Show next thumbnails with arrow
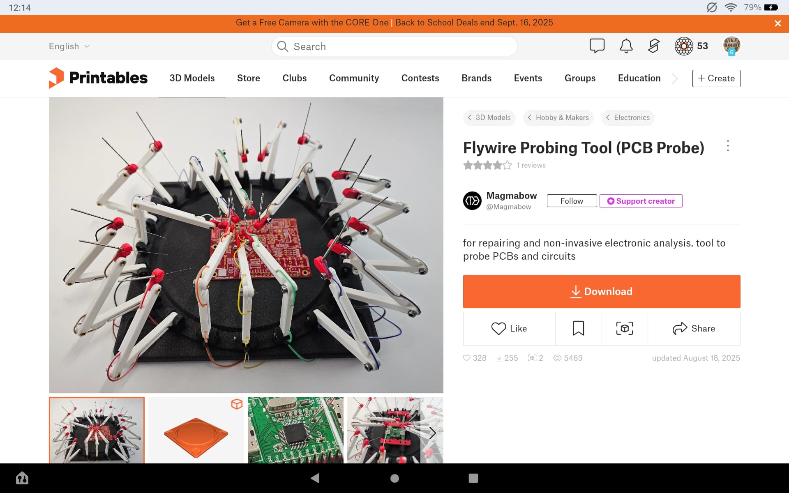The width and height of the screenshot is (789, 493). (432, 433)
